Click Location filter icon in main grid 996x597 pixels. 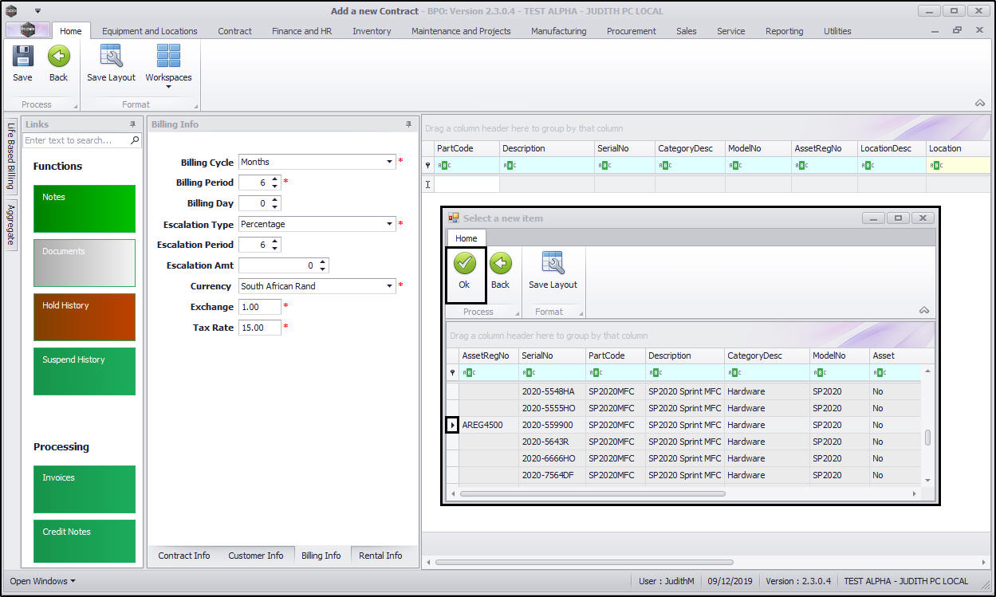click(x=936, y=166)
